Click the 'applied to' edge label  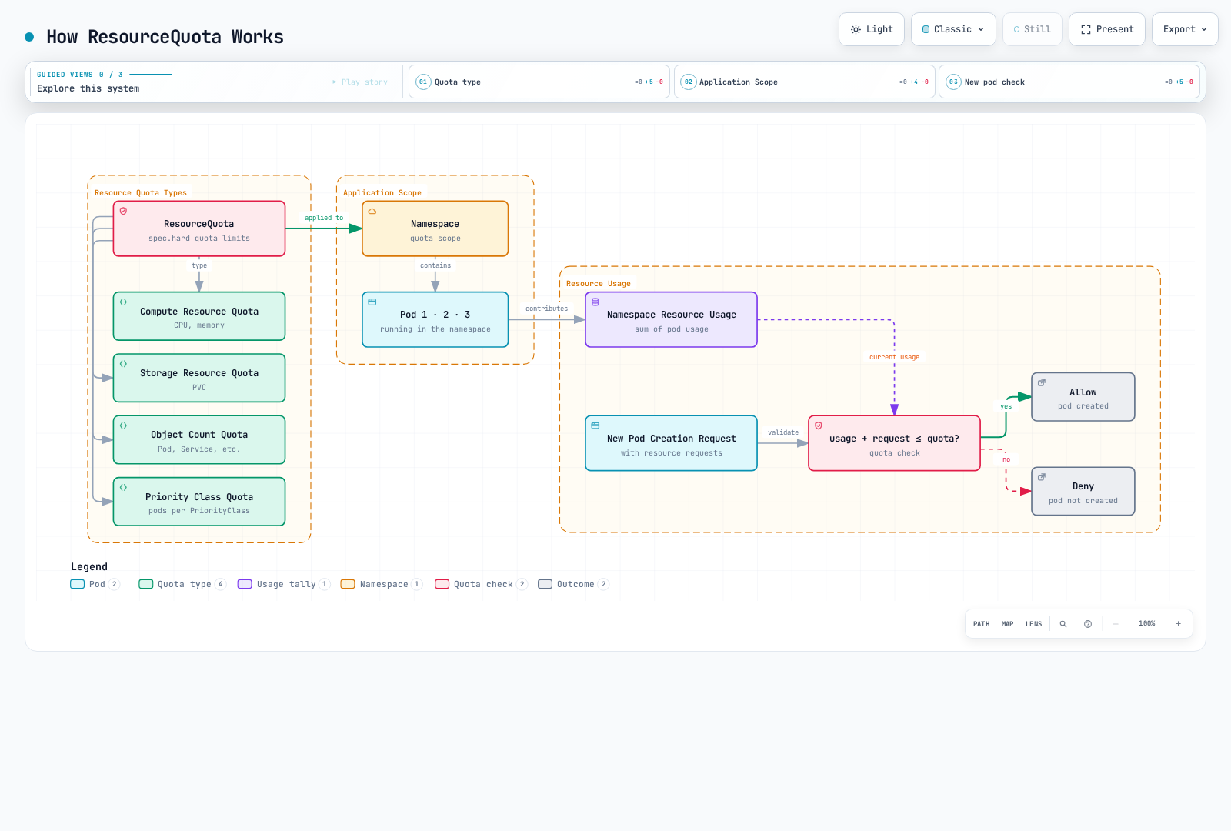(324, 218)
